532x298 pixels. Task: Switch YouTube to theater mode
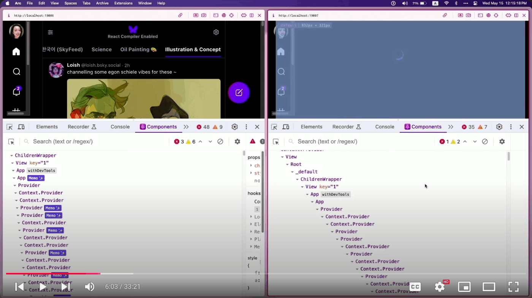coord(489,287)
